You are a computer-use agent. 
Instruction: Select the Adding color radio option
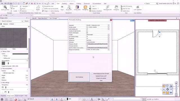click(x=3, y=58)
